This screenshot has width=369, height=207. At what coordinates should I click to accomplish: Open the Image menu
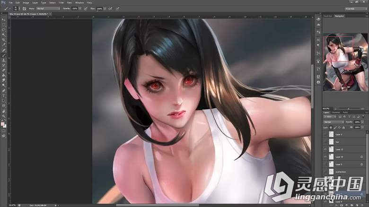coord(26,2)
